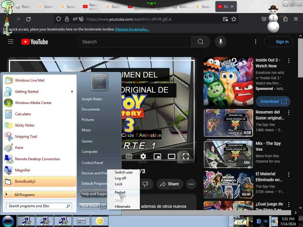Click the Windows Start orb
This screenshot has height=227, width=303.
click(8, 221)
